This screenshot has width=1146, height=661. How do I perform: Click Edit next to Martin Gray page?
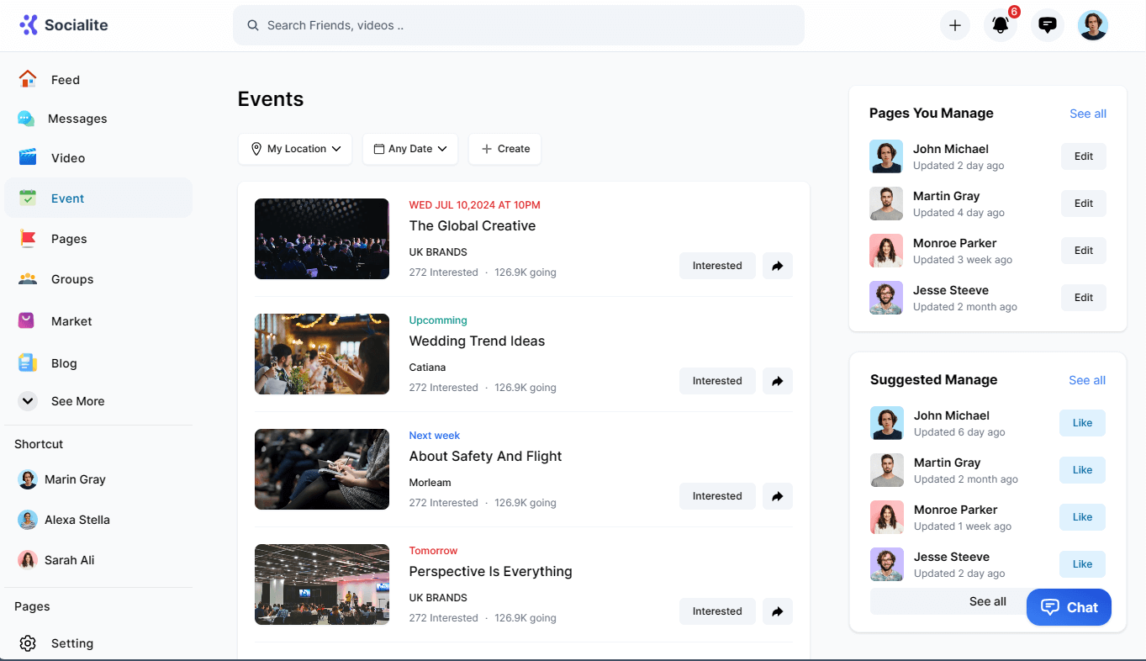(x=1083, y=204)
